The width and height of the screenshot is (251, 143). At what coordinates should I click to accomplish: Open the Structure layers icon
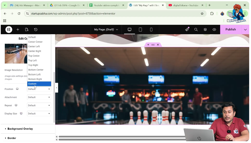tap(205, 30)
